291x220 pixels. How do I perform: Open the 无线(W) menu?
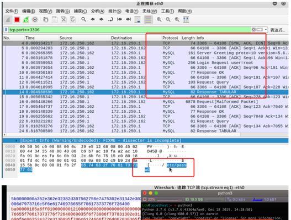pos(150,11)
